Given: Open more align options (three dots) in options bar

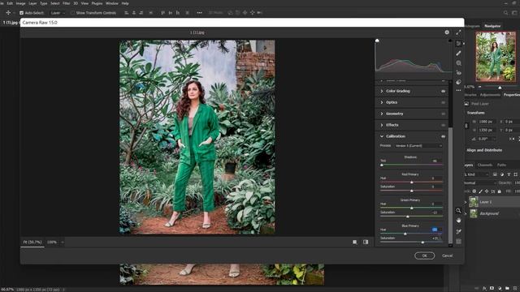Looking at the screenshot, I should click(x=199, y=13).
